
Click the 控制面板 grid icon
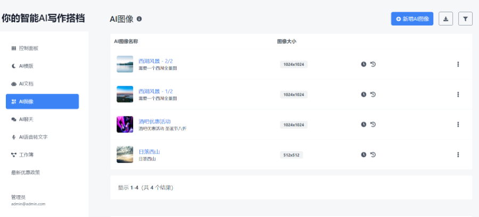click(13, 48)
